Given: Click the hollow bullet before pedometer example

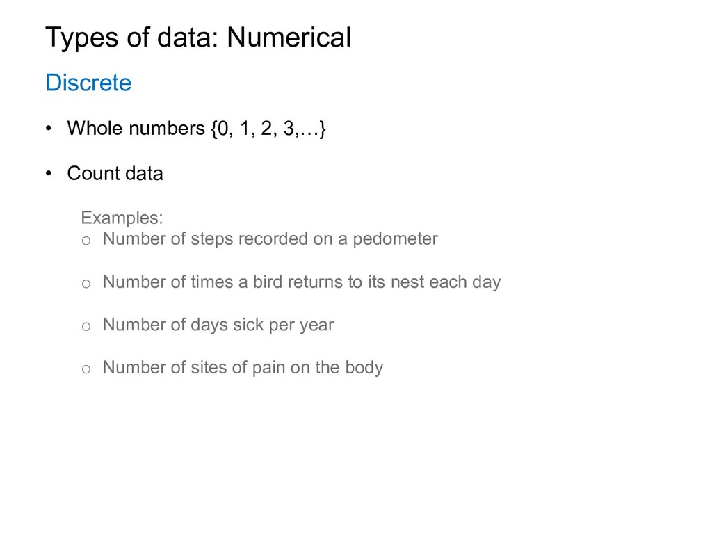Looking at the screenshot, I should click(86, 241).
